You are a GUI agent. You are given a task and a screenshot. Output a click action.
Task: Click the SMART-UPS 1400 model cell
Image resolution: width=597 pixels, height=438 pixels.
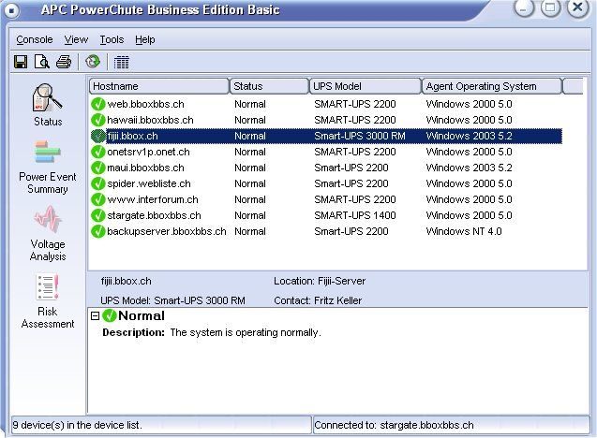[x=355, y=215]
